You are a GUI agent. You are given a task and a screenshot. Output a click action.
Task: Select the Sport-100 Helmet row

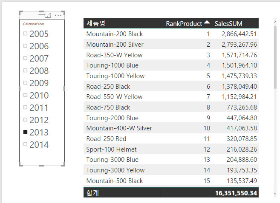171,149
